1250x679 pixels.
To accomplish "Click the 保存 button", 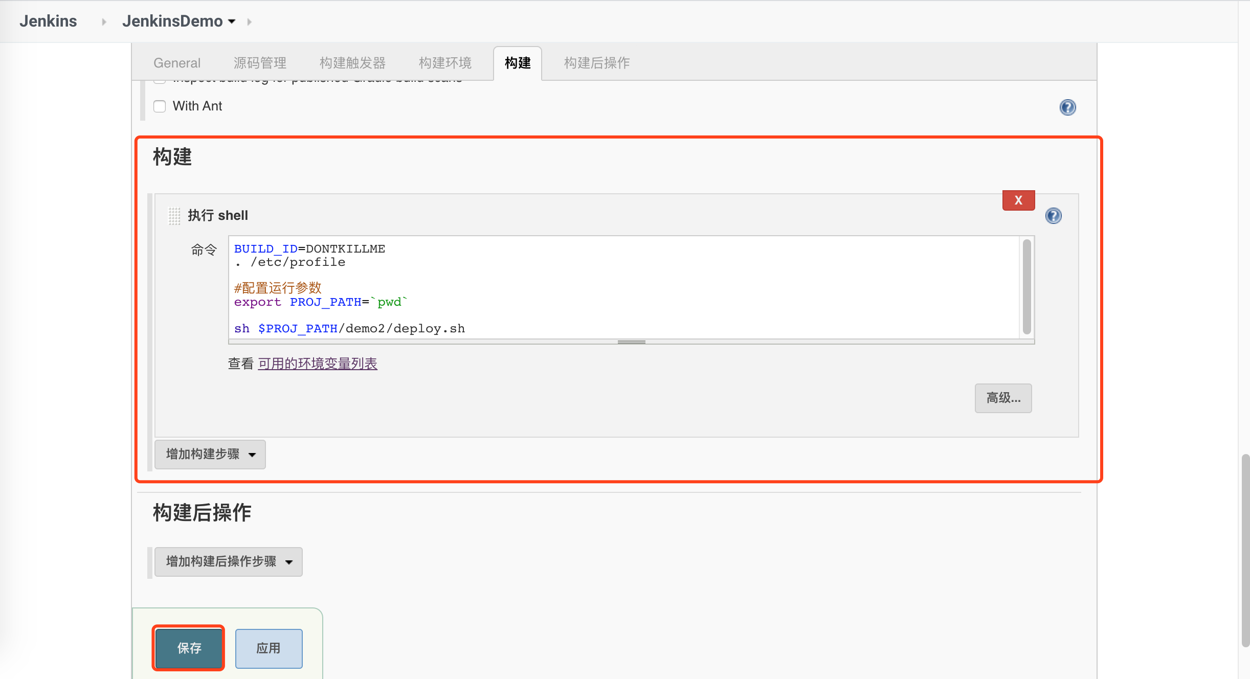I will pos(189,648).
